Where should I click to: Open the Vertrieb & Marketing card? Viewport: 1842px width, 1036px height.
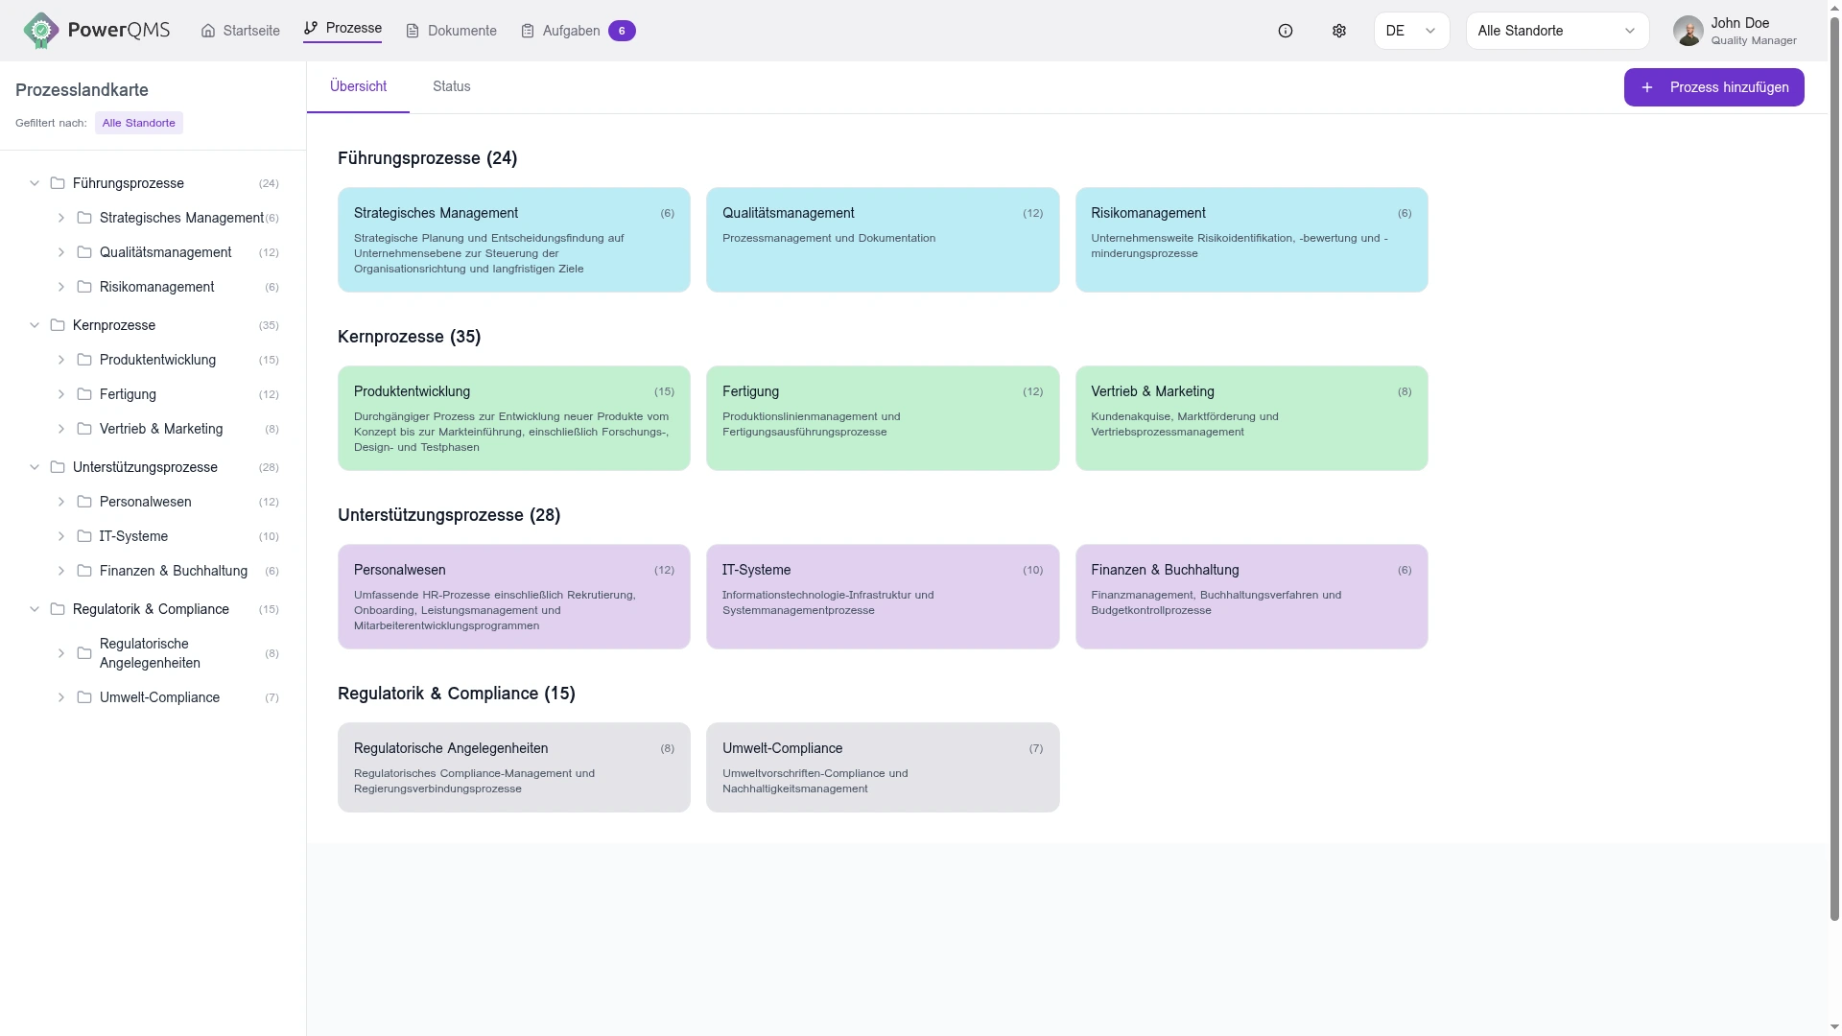pyautogui.click(x=1251, y=418)
